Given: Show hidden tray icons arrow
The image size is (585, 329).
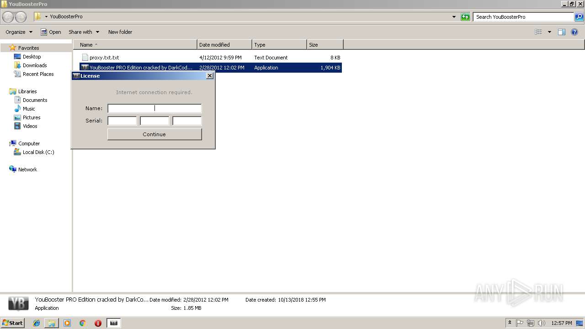Looking at the screenshot, I should point(510,323).
